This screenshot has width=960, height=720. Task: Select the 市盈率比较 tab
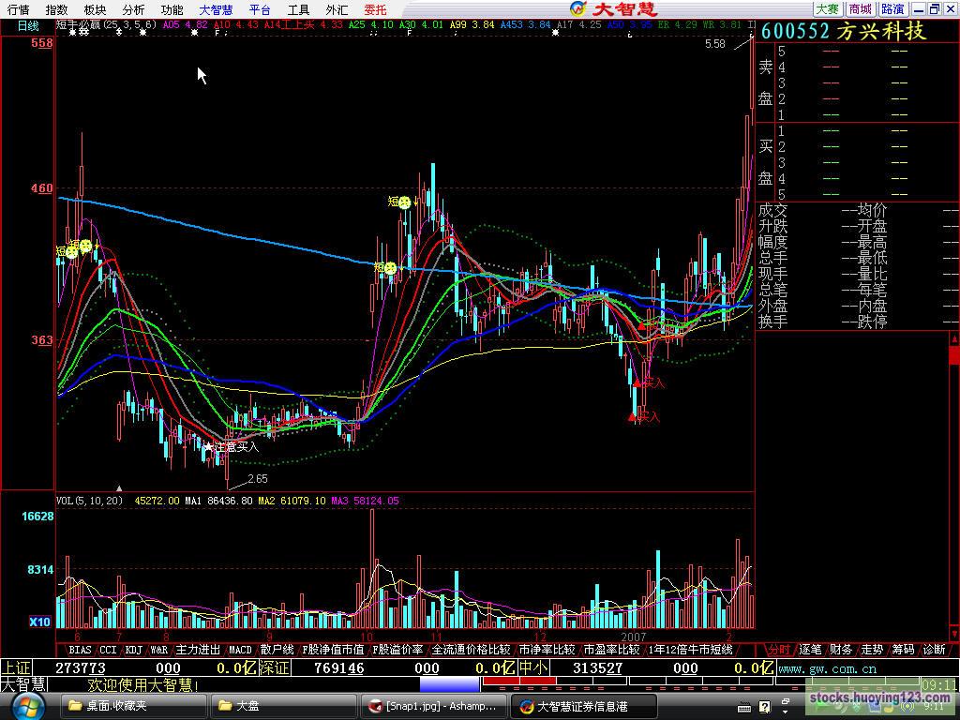tap(611, 650)
